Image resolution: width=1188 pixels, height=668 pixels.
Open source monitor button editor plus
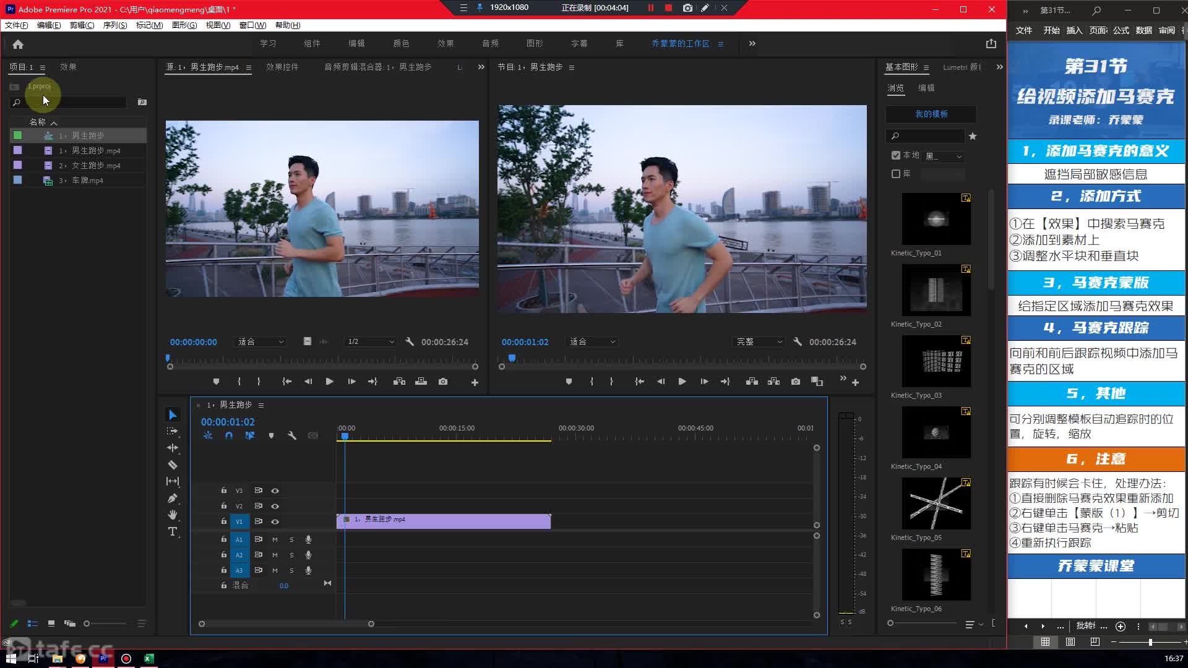click(x=475, y=383)
